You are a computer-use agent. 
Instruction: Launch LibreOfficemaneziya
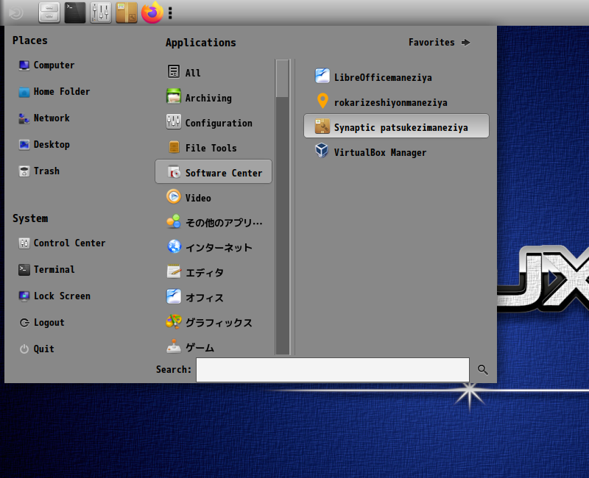click(x=396, y=76)
